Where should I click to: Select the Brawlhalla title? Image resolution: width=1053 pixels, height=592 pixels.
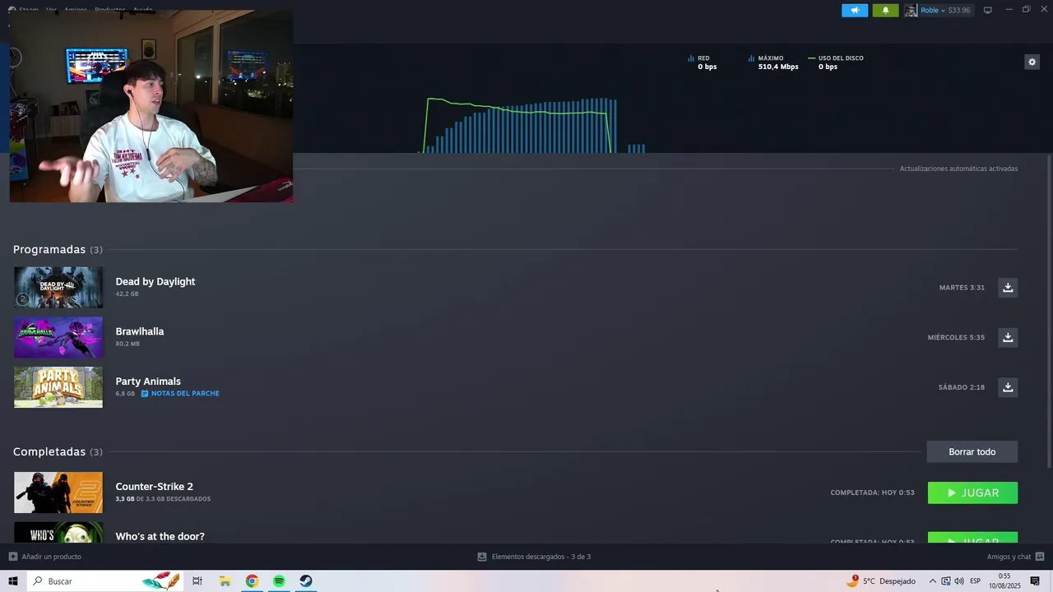(x=140, y=331)
